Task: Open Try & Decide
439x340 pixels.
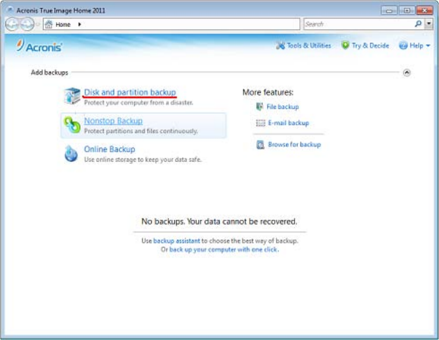Action: click(370, 45)
